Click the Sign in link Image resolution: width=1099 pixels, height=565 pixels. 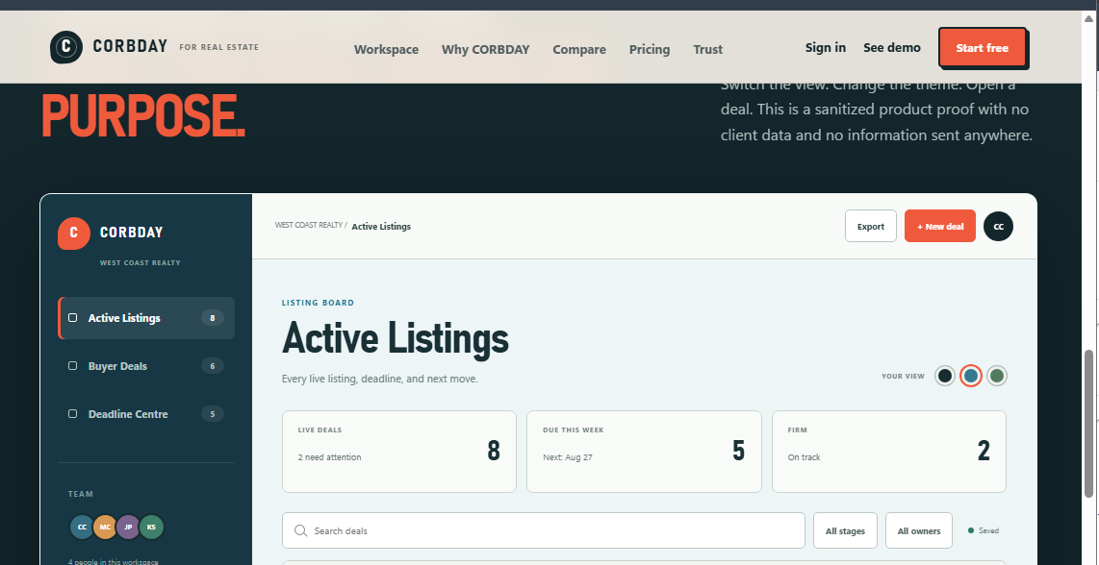(826, 48)
